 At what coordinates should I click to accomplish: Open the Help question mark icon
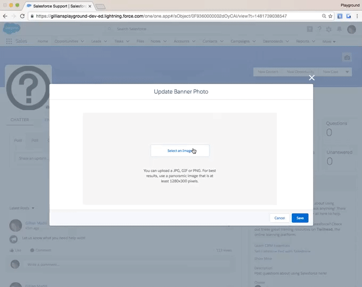319,29
